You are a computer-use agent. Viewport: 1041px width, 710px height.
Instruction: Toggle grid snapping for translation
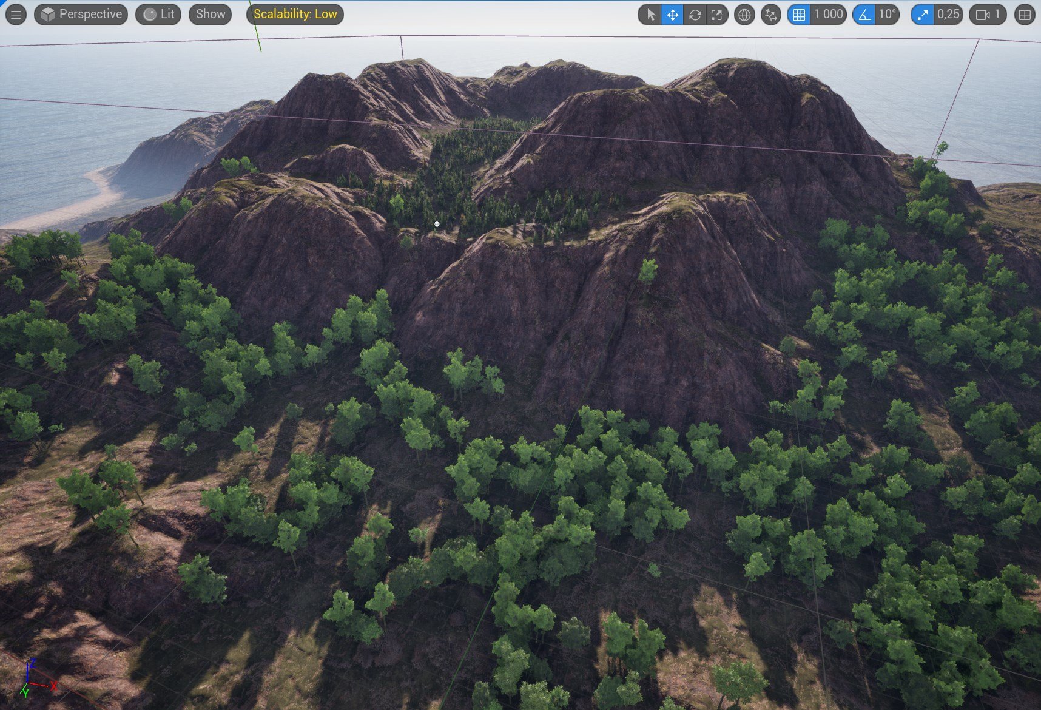[x=799, y=15]
